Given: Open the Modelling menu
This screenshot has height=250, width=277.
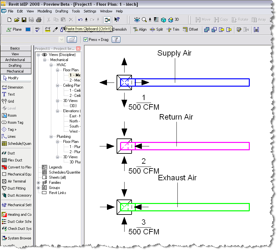Looking at the screenshot, I should [x=45, y=11].
